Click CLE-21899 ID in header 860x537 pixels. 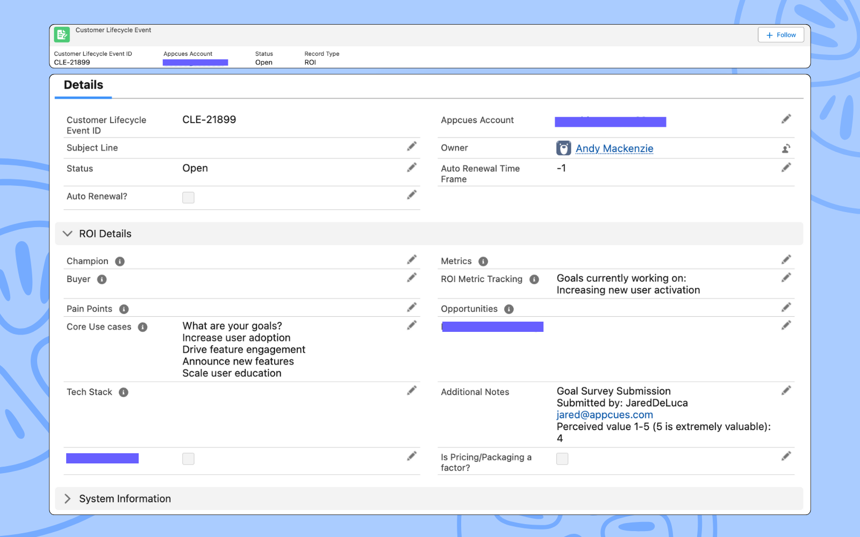tap(72, 63)
